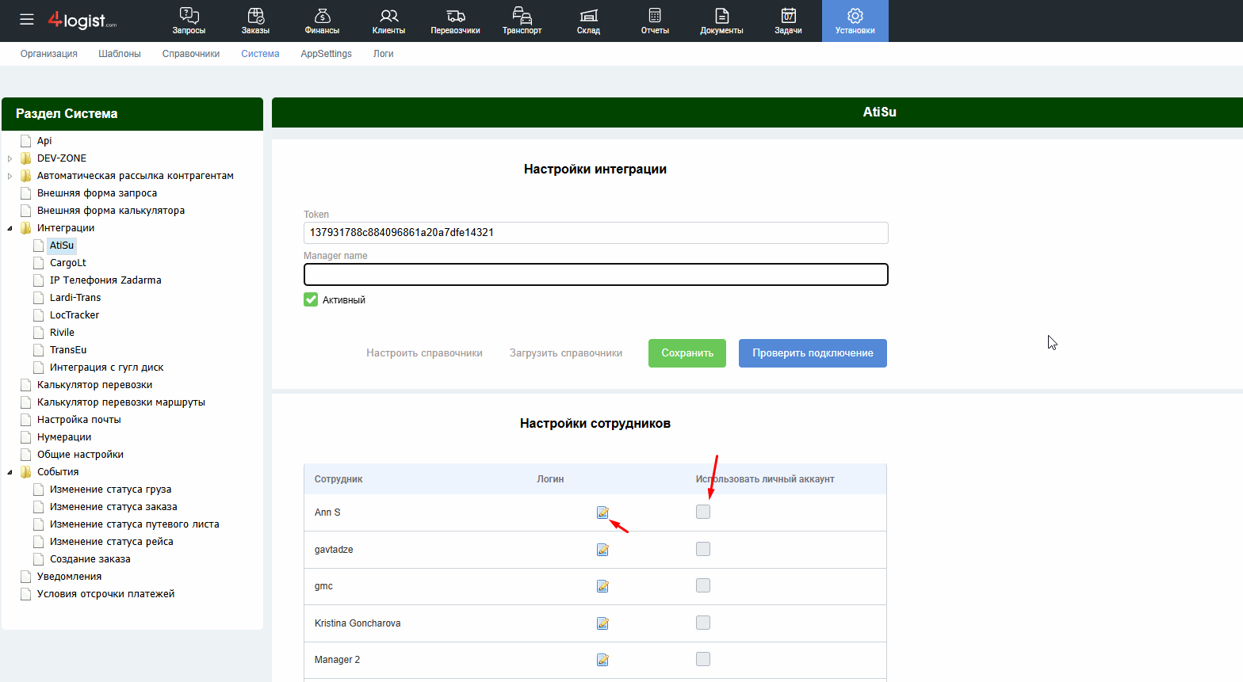Expand Автоматическая рассылка контрагентам node

[x=10, y=176]
